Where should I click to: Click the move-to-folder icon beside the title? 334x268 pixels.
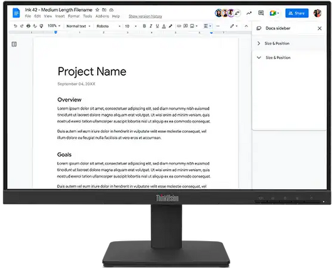tap(104, 10)
